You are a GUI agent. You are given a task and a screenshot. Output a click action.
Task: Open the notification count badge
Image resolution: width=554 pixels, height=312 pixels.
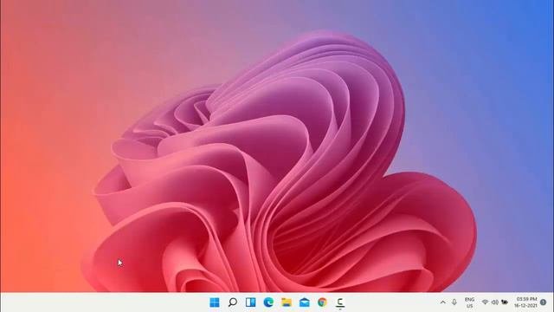[x=544, y=302]
